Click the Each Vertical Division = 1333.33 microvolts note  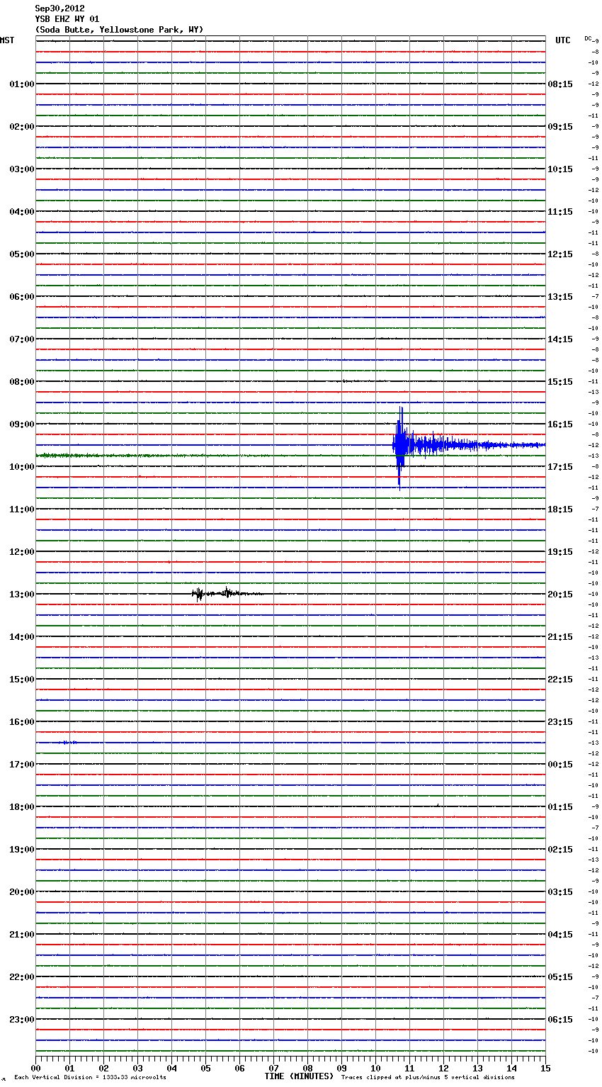[x=90, y=1077]
